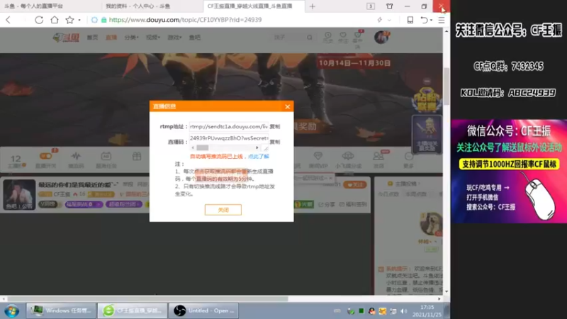Click the magnifier search icon in the header
The height and width of the screenshot is (319, 567).
[x=310, y=38]
